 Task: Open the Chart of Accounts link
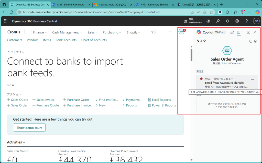[x=94, y=40]
